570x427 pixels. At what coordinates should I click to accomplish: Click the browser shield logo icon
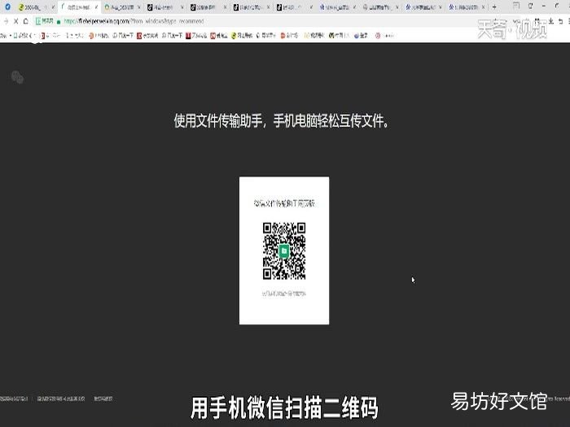(7, 7)
